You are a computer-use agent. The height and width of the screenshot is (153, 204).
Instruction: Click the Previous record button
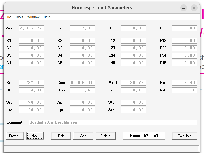(15, 136)
